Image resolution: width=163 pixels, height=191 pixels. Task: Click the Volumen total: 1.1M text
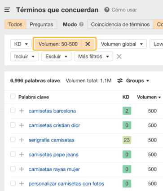(88, 80)
